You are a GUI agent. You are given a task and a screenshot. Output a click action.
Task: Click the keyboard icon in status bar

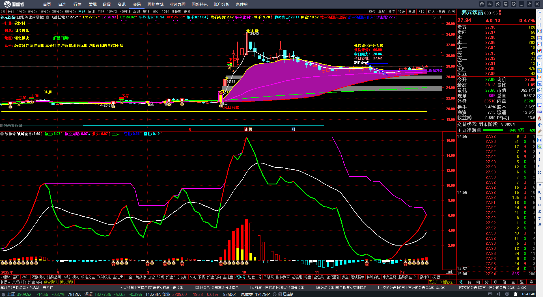(x=490, y=294)
